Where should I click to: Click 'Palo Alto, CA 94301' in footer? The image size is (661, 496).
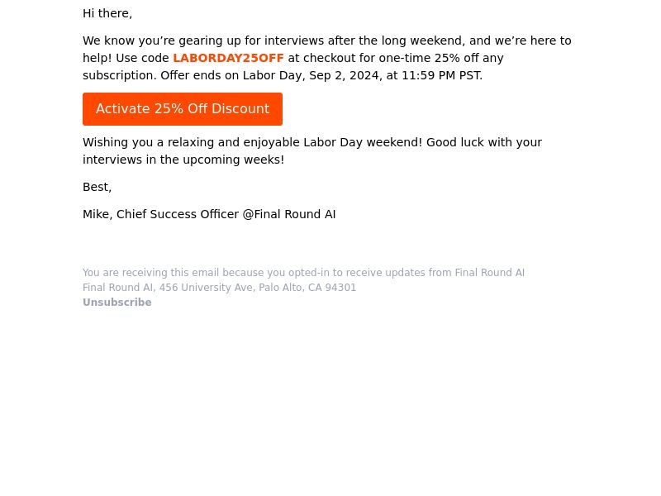[x=307, y=288]
